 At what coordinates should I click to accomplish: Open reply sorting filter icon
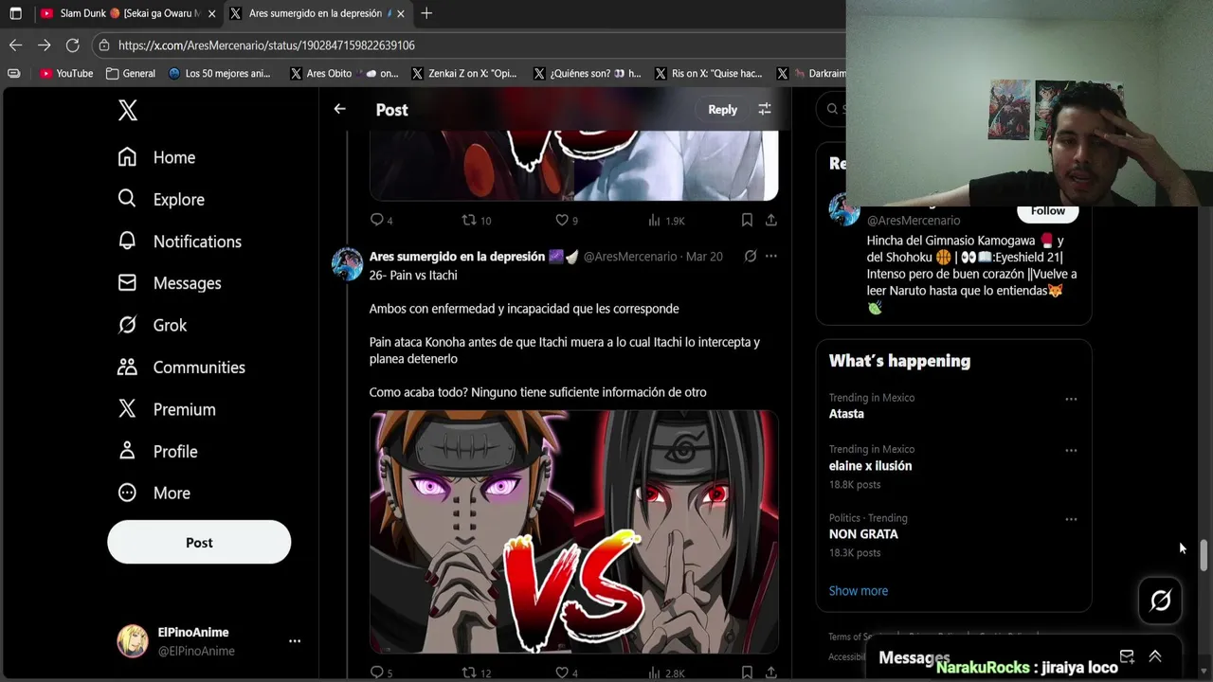[765, 110]
